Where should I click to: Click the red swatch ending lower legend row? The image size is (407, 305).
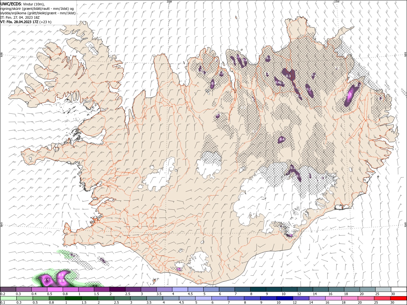click(398, 298)
